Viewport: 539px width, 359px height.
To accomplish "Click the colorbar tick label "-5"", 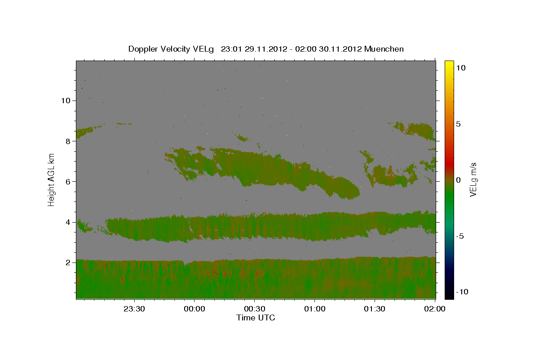I will coord(460,236).
